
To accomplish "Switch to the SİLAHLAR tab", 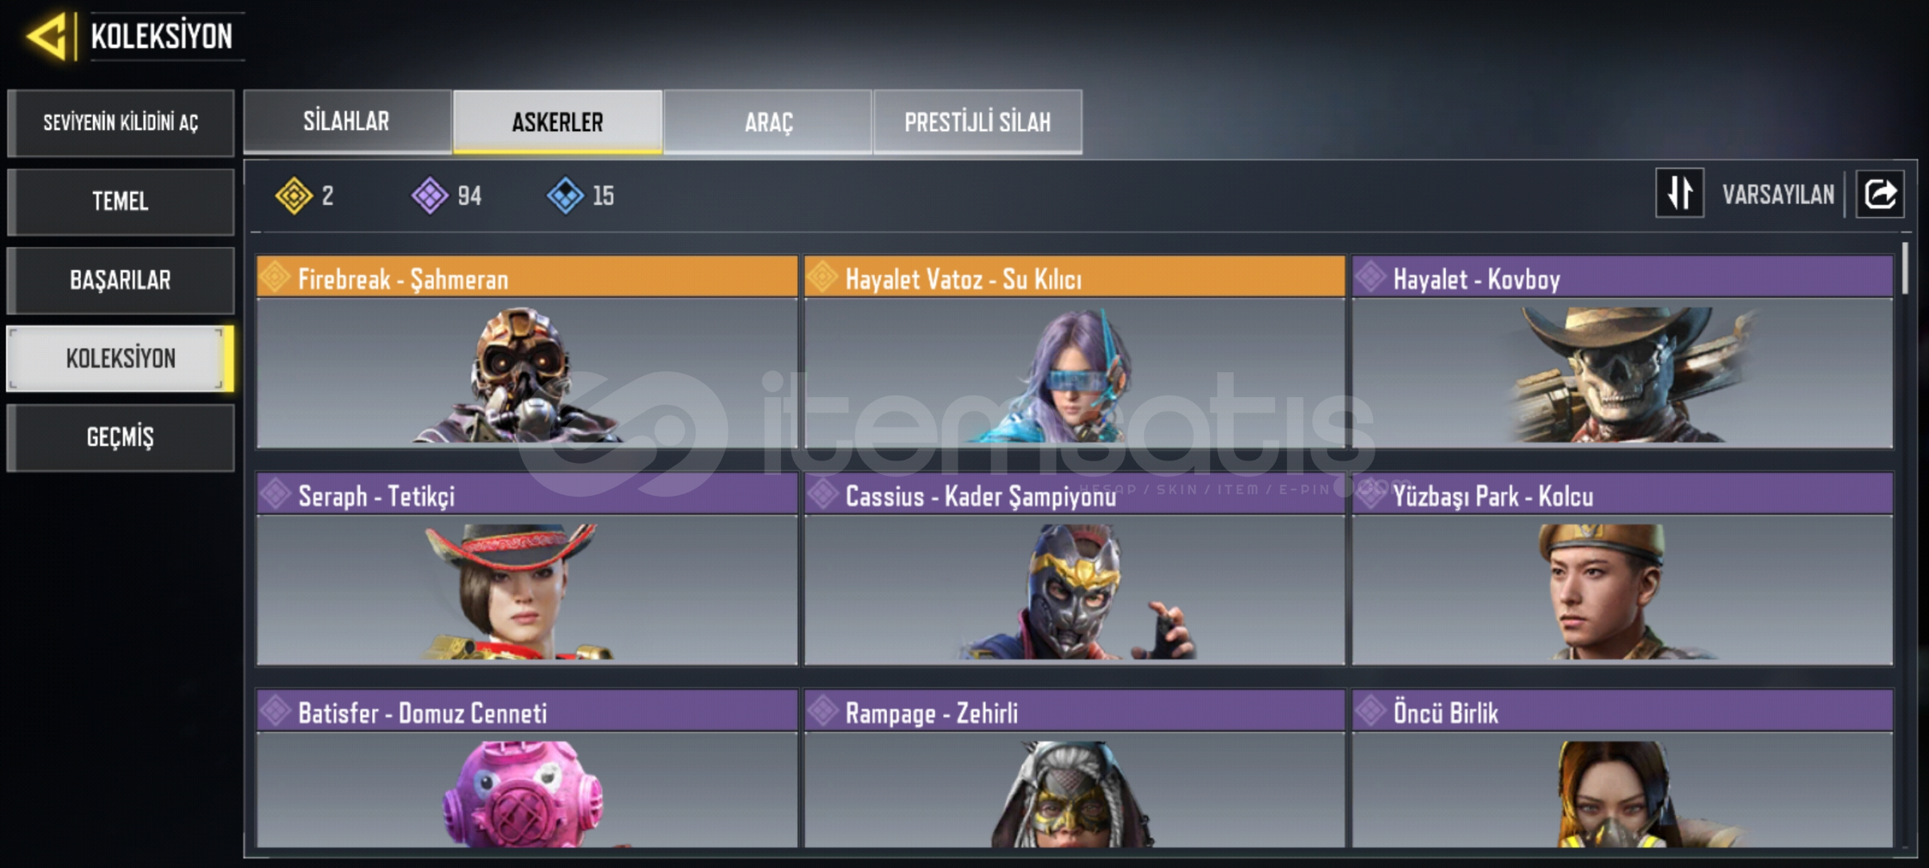I will click(x=347, y=121).
